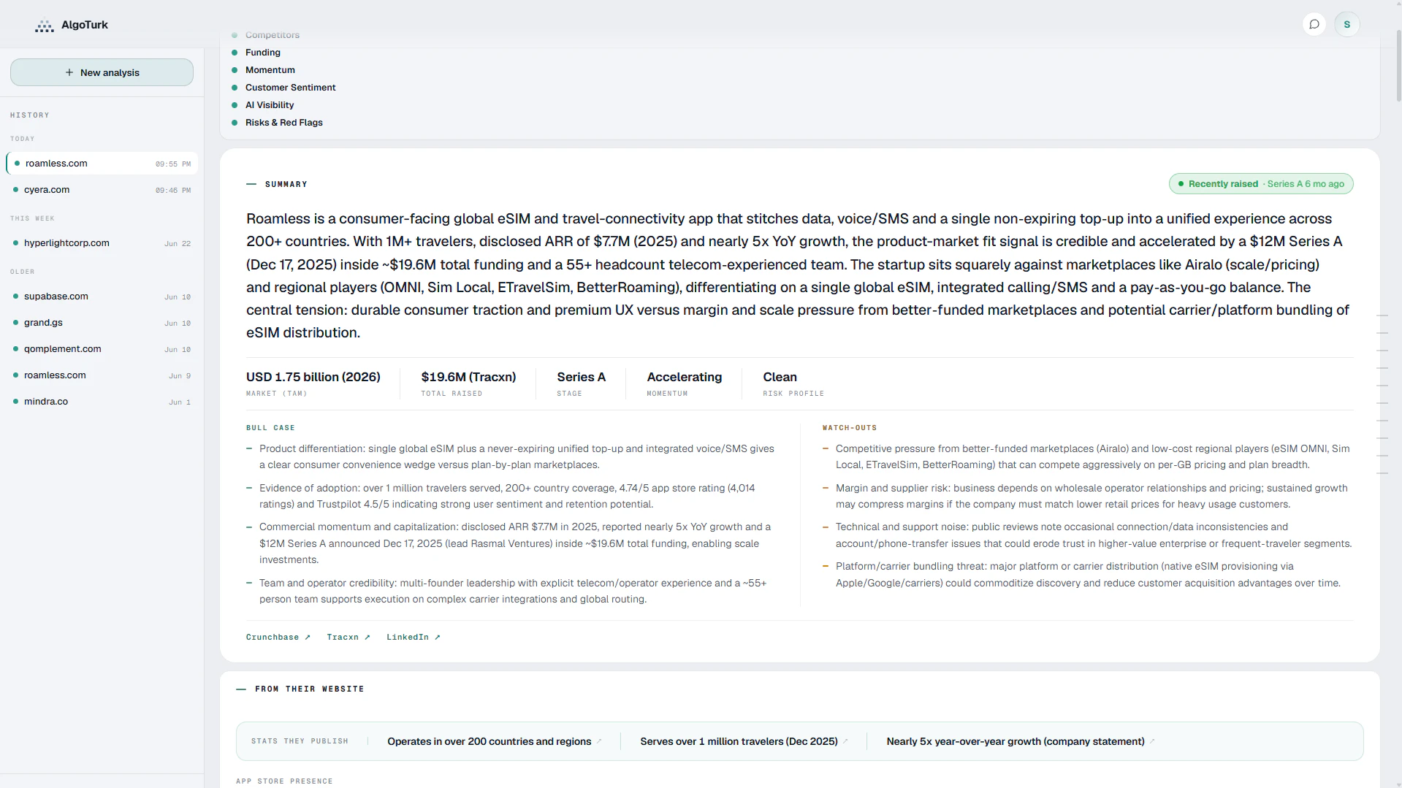Jump to the Funding section
Image resolution: width=1402 pixels, height=788 pixels.
[x=262, y=53]
